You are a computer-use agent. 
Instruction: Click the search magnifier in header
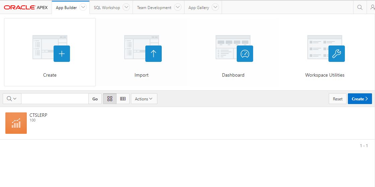pyautogui.click(x=360, y=7)
